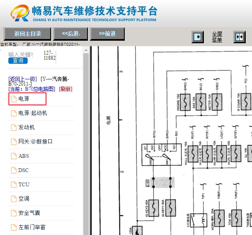252x235 pixels.
Task: Click the IG KEY2 40A fuse symbol
Action: coord(154,208)
